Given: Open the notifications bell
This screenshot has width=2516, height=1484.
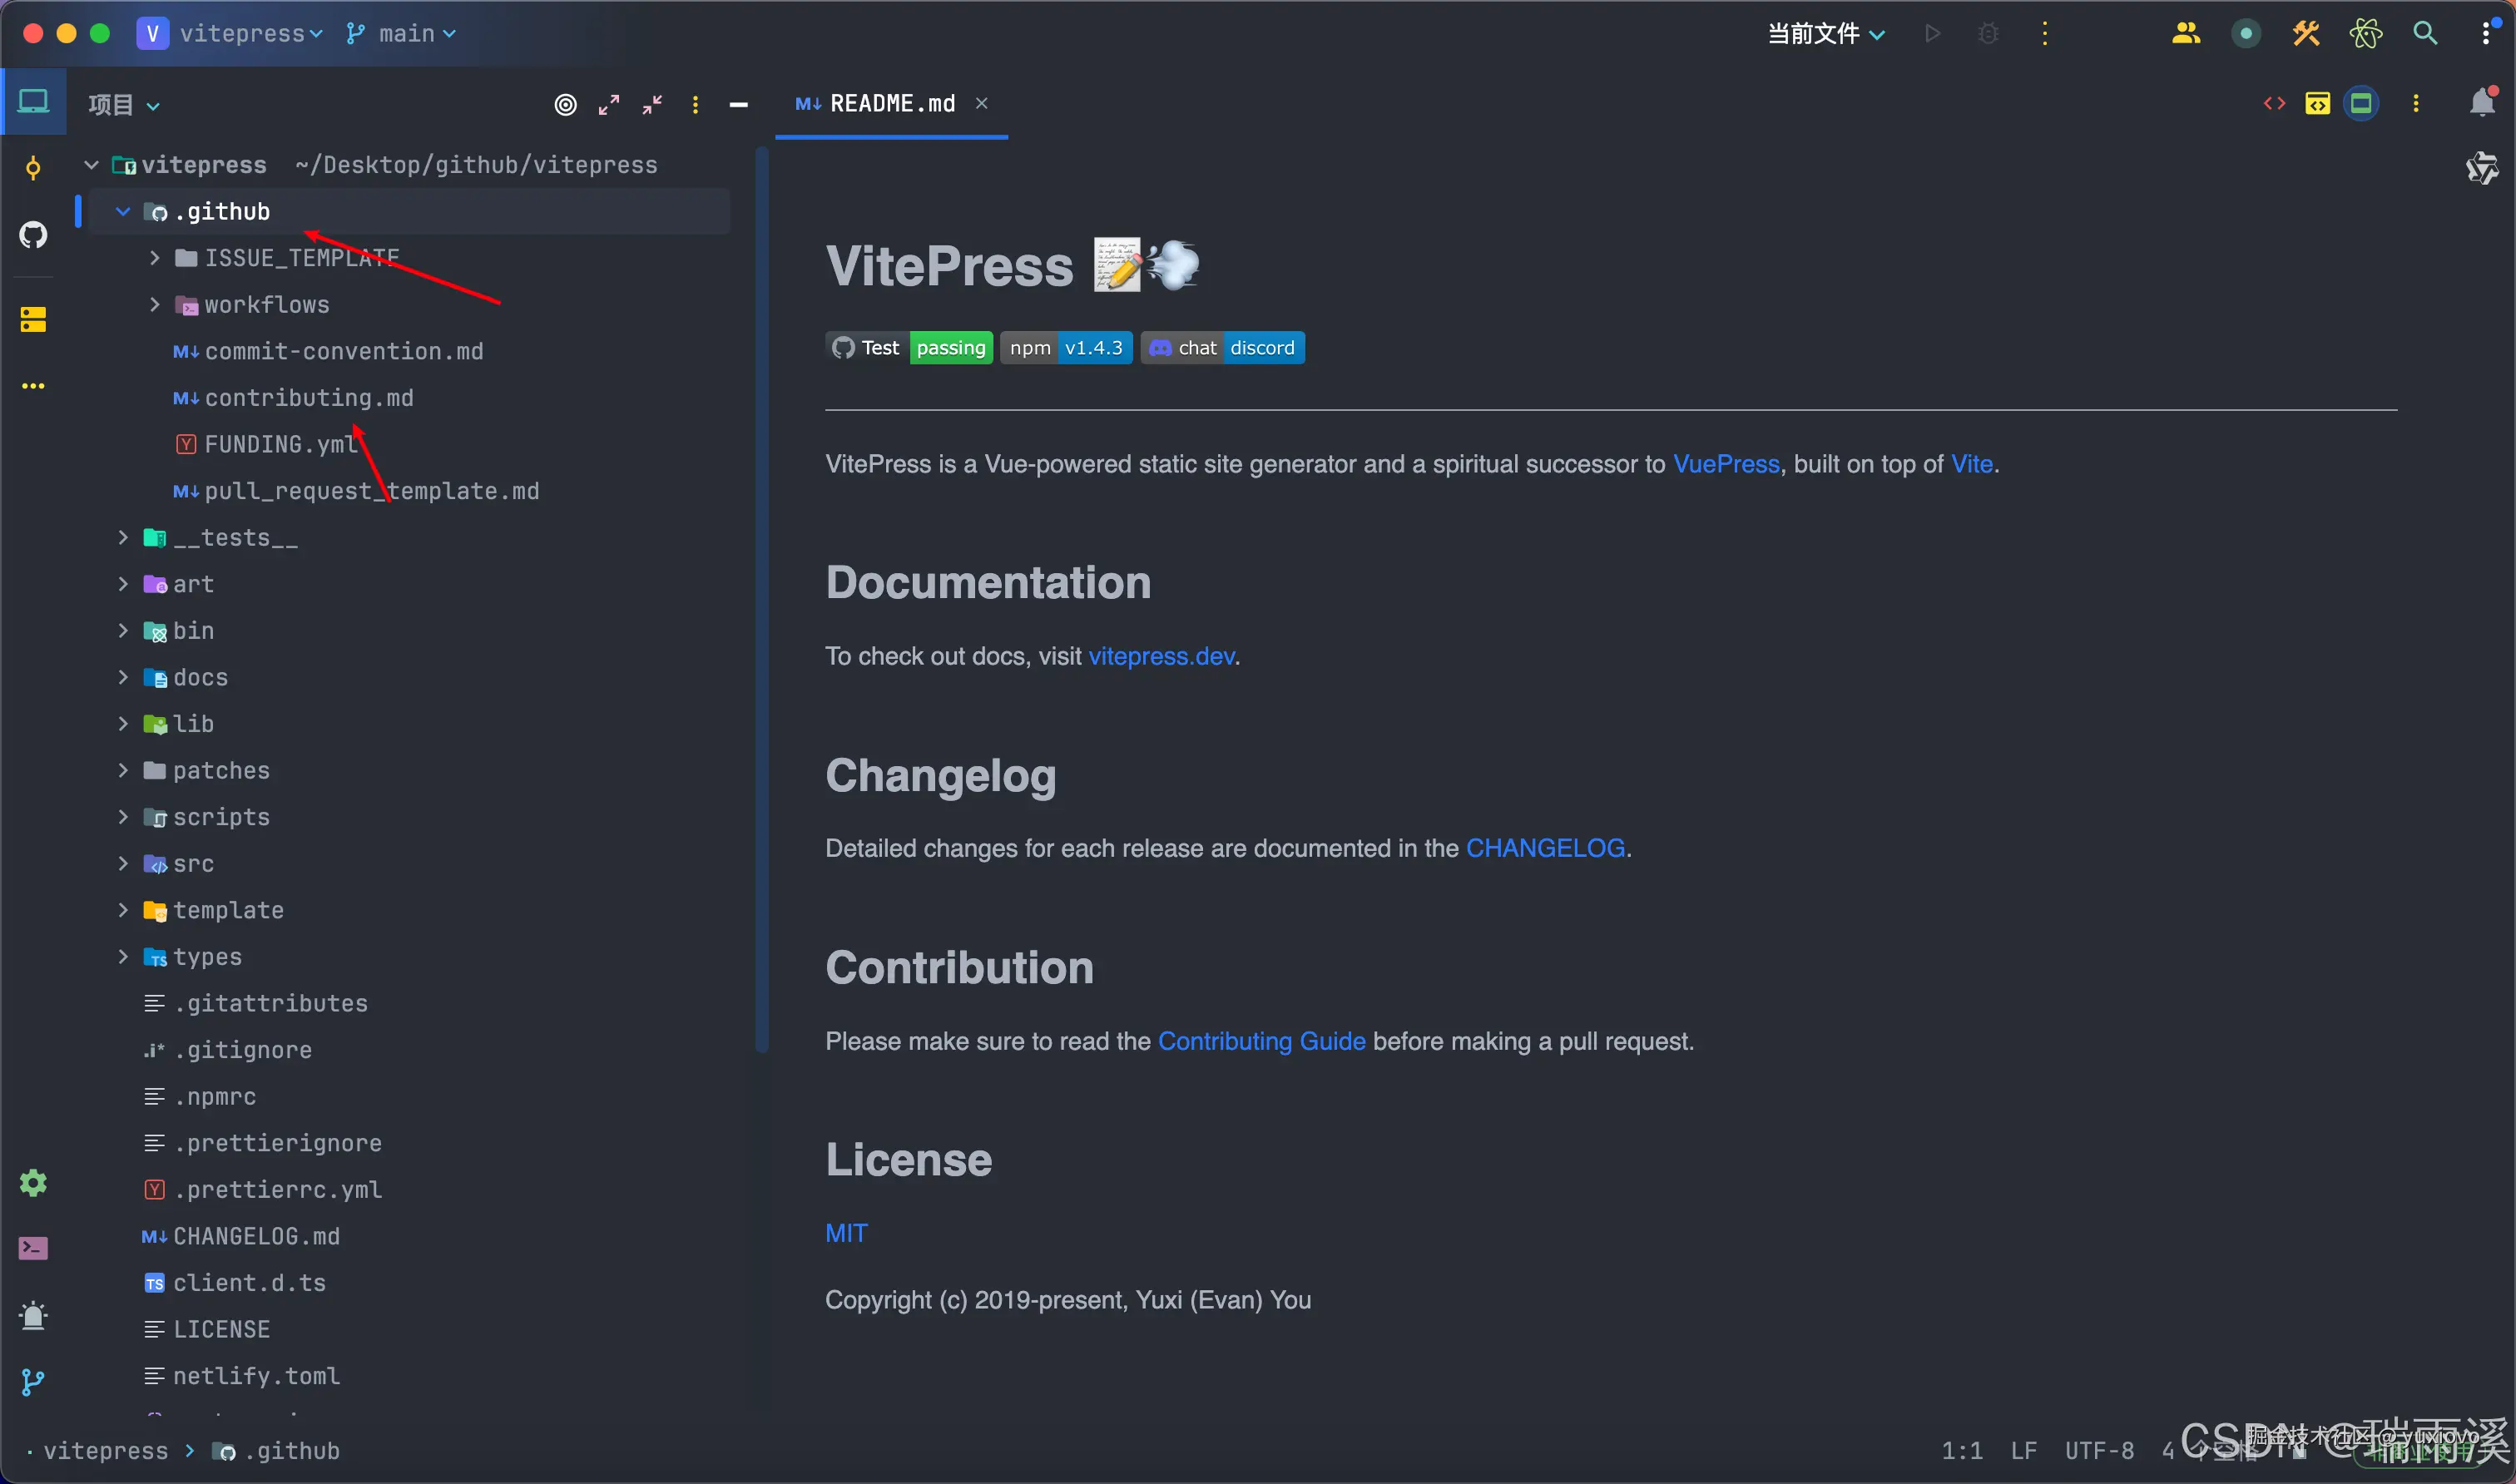Looking at the screenshot, I should click(2482, 103).
